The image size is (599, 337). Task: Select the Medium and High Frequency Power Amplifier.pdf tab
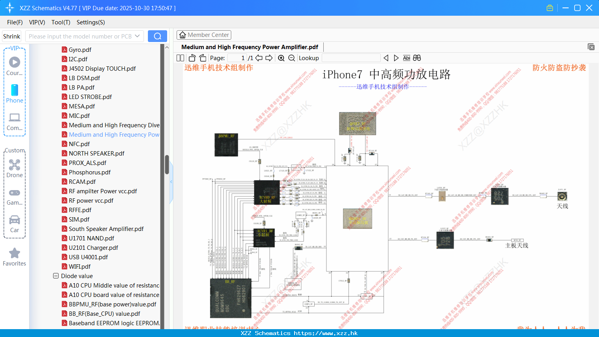tap(250, 47)
